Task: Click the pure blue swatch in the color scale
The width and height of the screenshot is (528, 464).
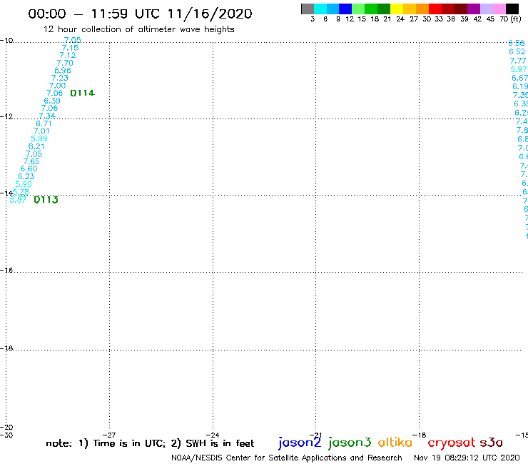Action: pyautogui.click(x=345, y=9)
